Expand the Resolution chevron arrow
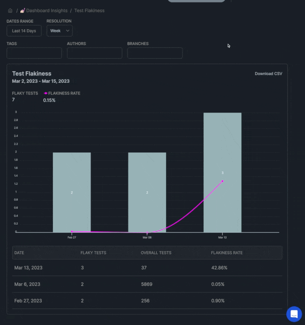The width and height of the screenshot is (305, 325). point(67,31)
